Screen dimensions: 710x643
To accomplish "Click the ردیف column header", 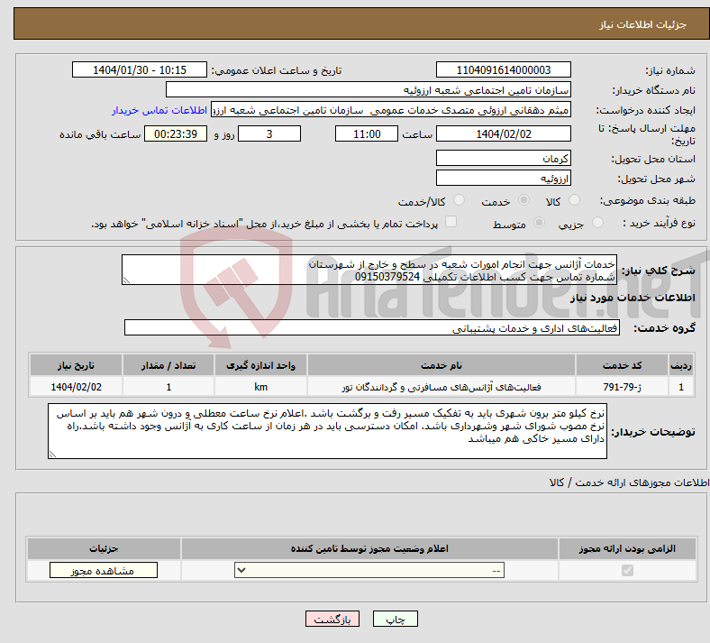I will click(x=681, y=365).
